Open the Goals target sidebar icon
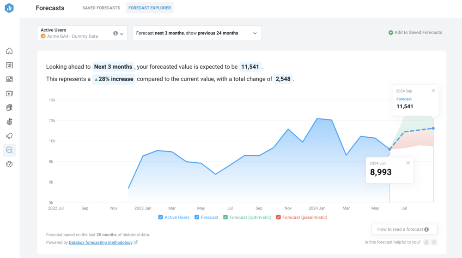 pos(9,122)
